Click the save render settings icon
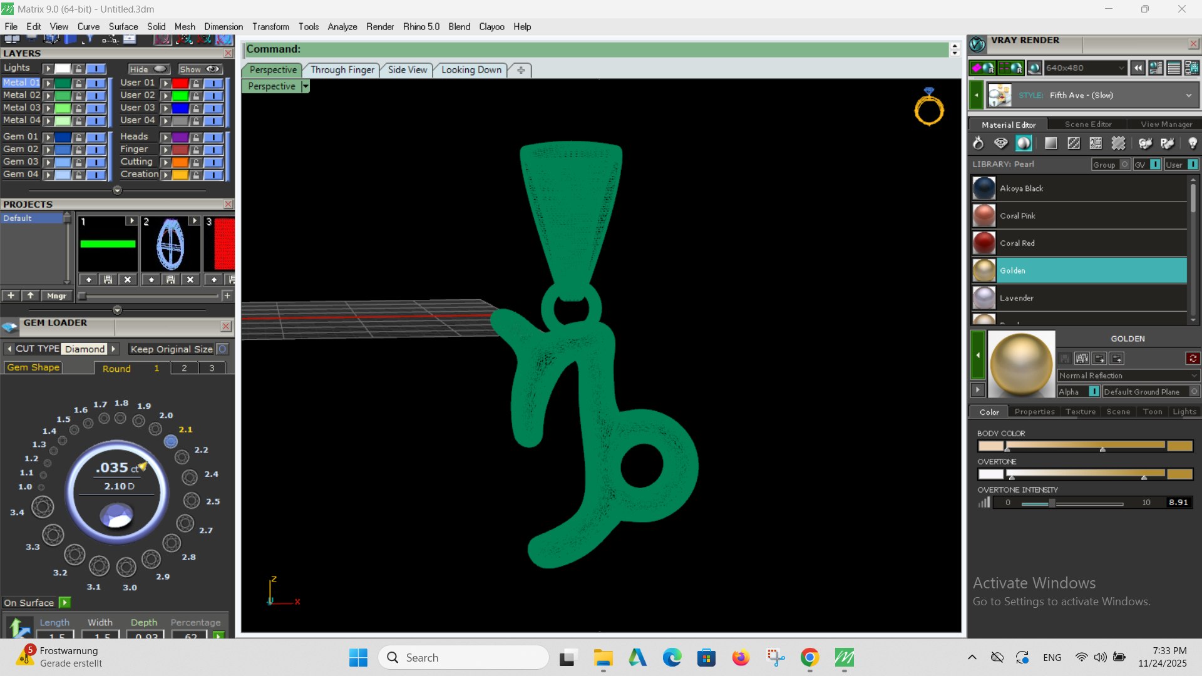The height and width of the screenshot is (676, 1202). pyautogui.click(x=1191, y=68)
